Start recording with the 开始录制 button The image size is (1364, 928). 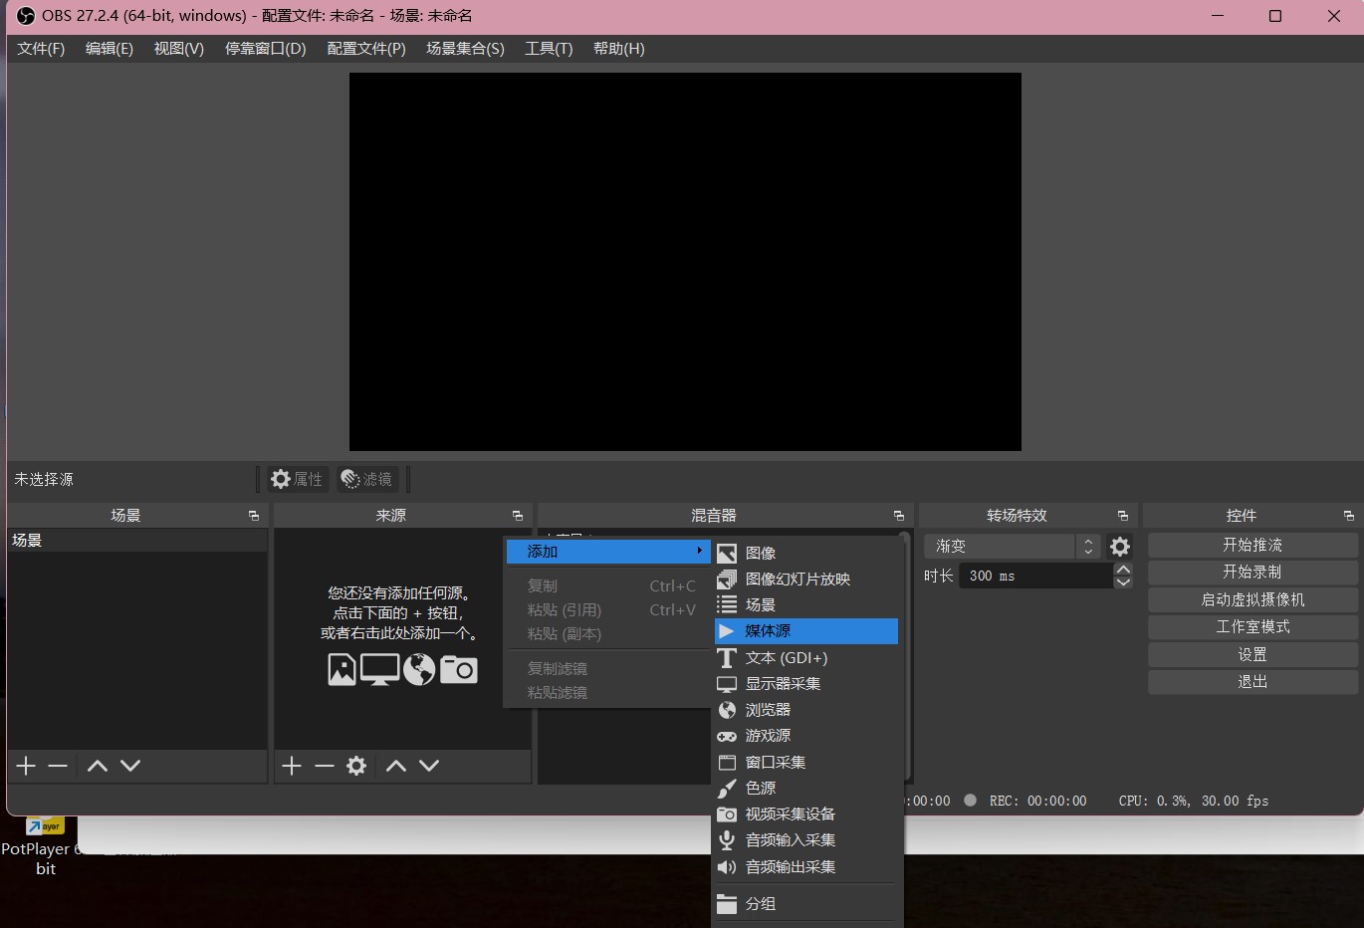pos(1251,572)
